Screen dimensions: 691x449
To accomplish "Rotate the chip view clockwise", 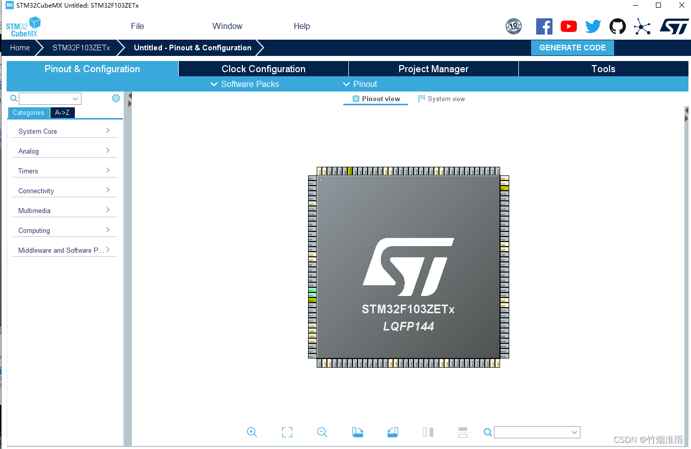I will click(357, 432).
